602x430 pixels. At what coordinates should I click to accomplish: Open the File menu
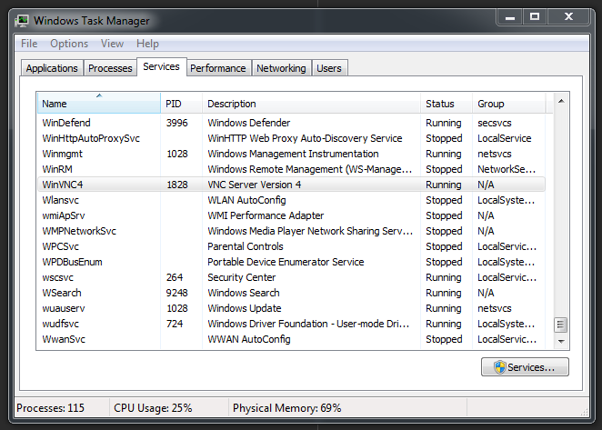[29, 44]
